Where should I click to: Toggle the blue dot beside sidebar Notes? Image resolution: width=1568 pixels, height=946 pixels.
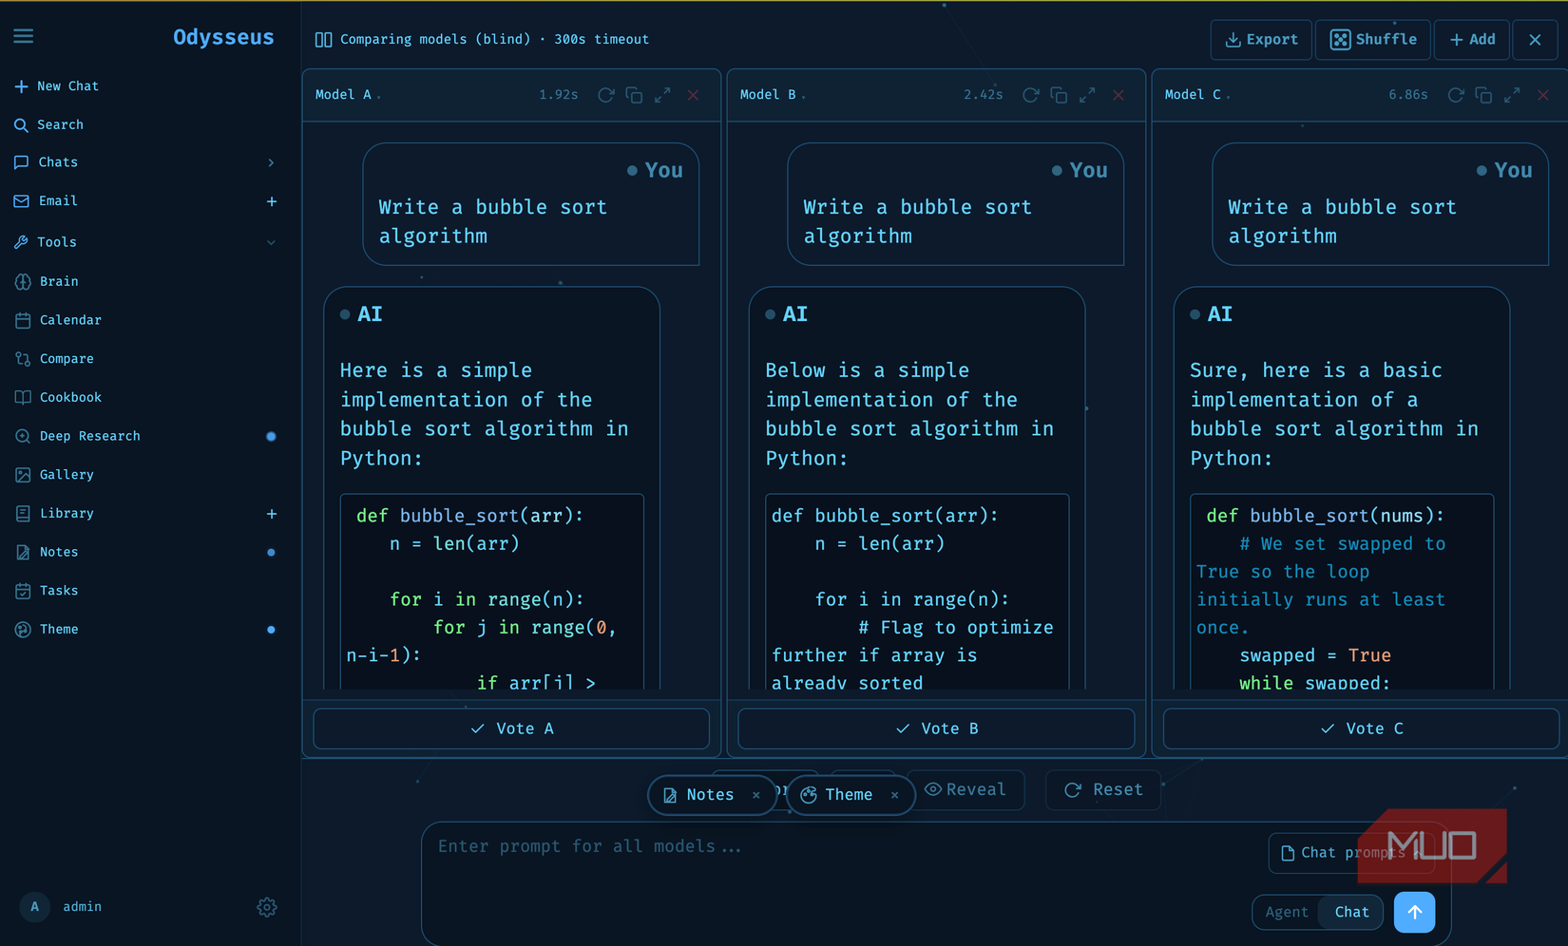[271, 553]
